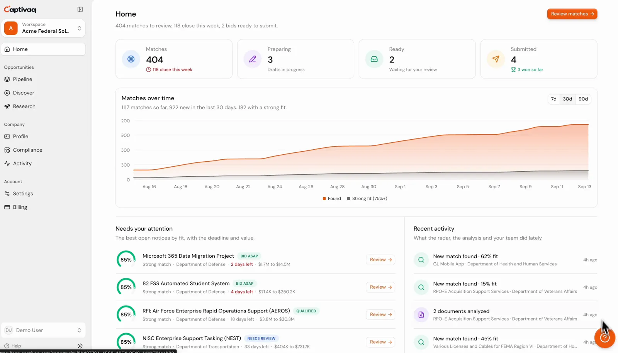The height and width of the screenshot is (353, 618).
Task: Select the 30d chart range
Action: coord(567,99)
